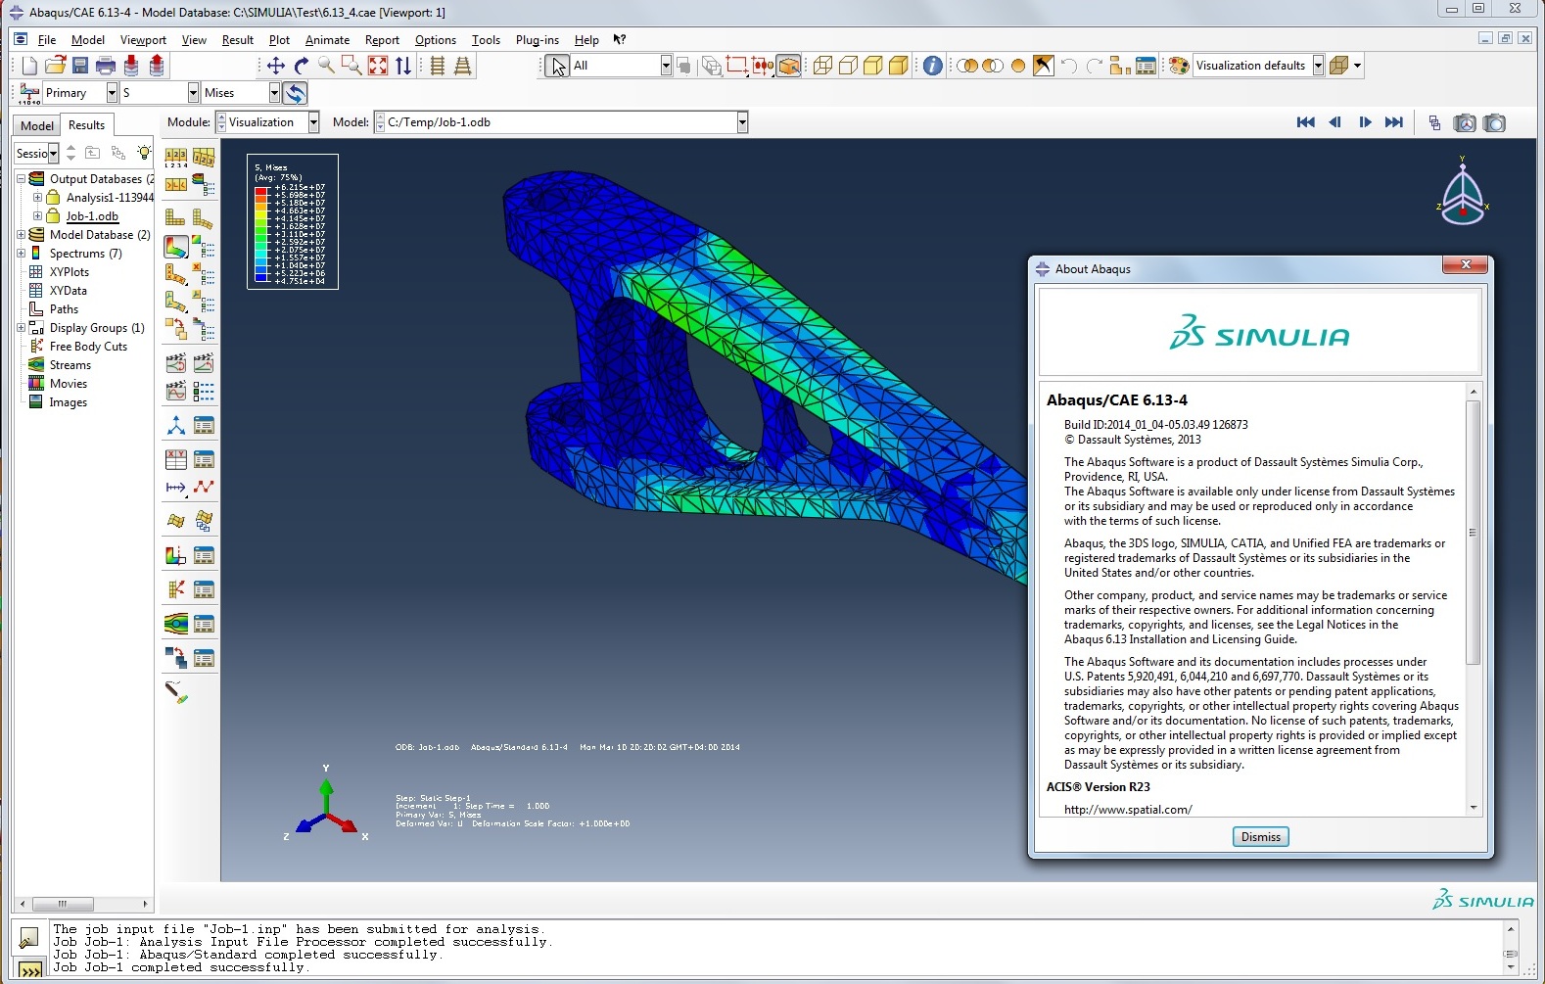Click the contour legend color bar
Viewport: 1545px width, 984px height.
click(261, 235)
